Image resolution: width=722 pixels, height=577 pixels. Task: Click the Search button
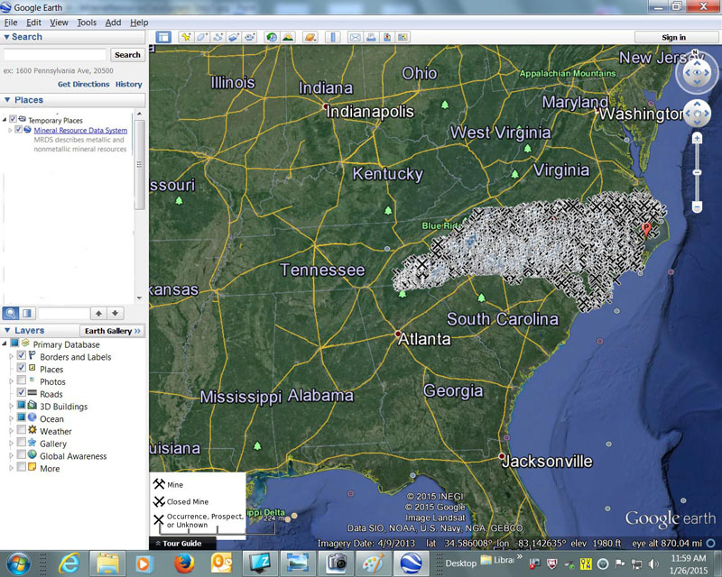(127, 55)
